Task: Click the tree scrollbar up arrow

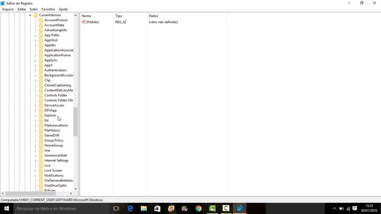Action: click(76, 15)
